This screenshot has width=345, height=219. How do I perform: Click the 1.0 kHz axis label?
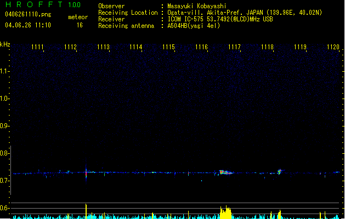(4, 99)
